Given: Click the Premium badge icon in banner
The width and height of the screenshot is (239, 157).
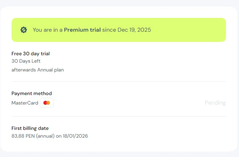Looking at the screenshot, I should click(x=24, y=30).
